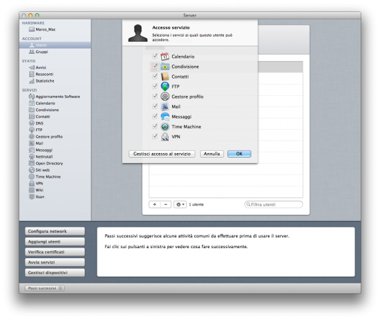Toggle the Mail access checkbox

[x=155, y=106]
